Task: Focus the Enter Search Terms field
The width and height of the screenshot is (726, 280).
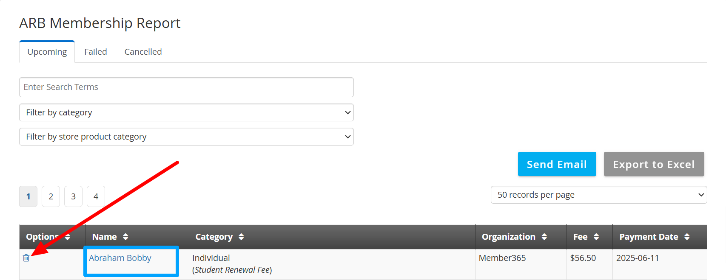Action: click(186, 87)
